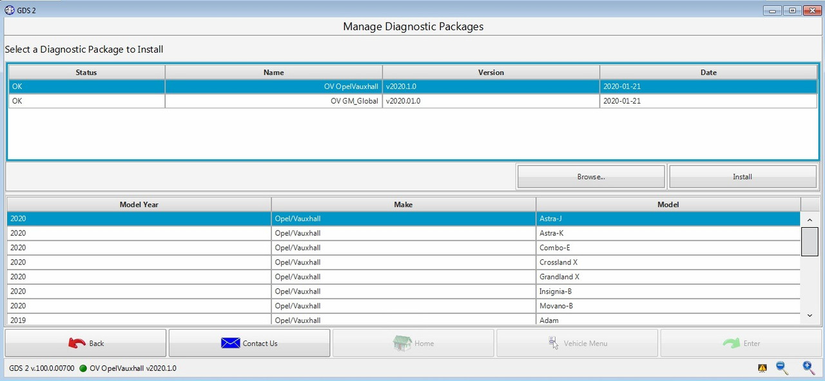Sort packages by Name column header

tap(274, 72)
